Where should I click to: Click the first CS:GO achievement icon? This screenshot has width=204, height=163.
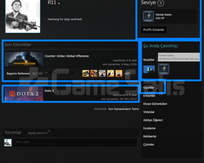pyautogui.click(x=85, y=73)
